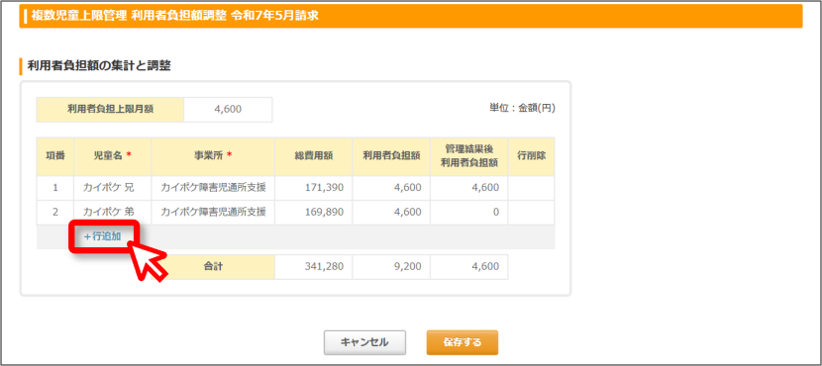The image size is (822, 366).
Task: Click the キャンセル button
Action: [364, 342]
